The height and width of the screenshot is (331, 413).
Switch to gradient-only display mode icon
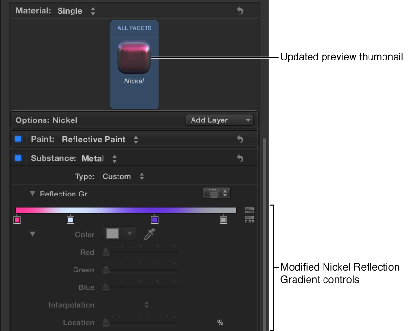[x=250, y=210]
